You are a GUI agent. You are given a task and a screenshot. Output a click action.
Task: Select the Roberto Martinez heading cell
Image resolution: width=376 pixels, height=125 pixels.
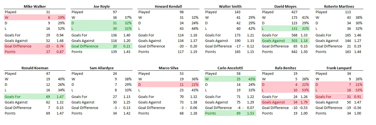339,6
